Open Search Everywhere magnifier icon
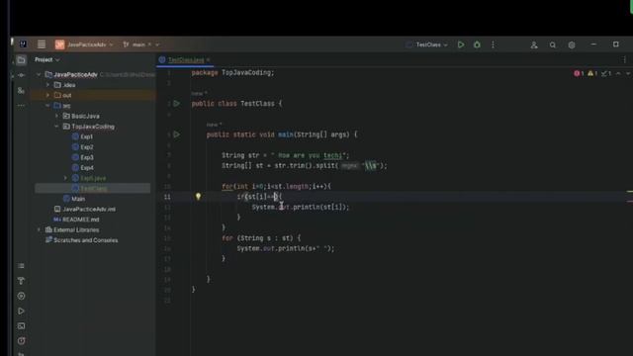The width and height of the screenshot is (633, 356). 553,45
